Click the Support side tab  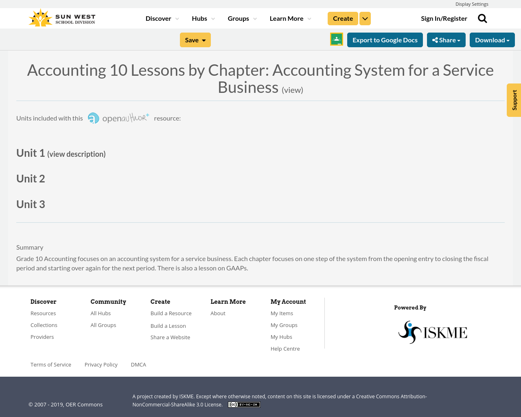[514, 100]
